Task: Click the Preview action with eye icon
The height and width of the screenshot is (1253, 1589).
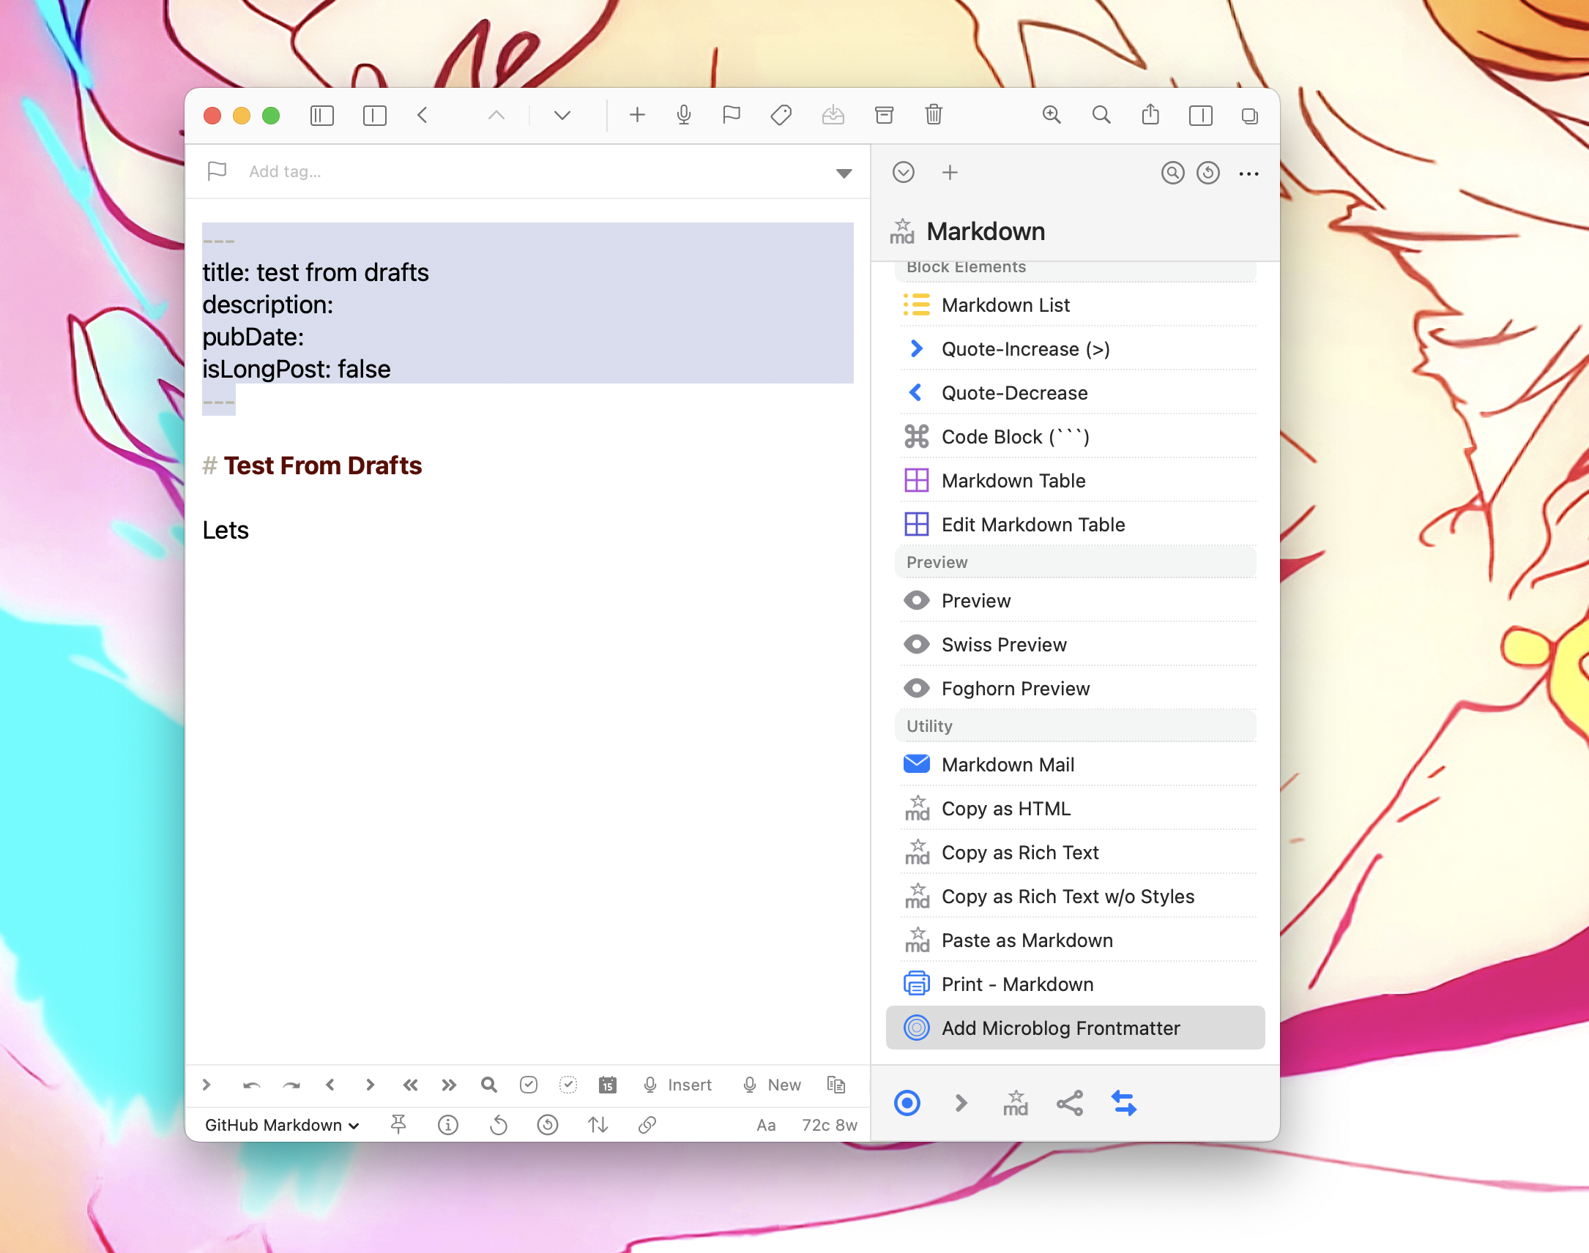Action: (1075, 601)
